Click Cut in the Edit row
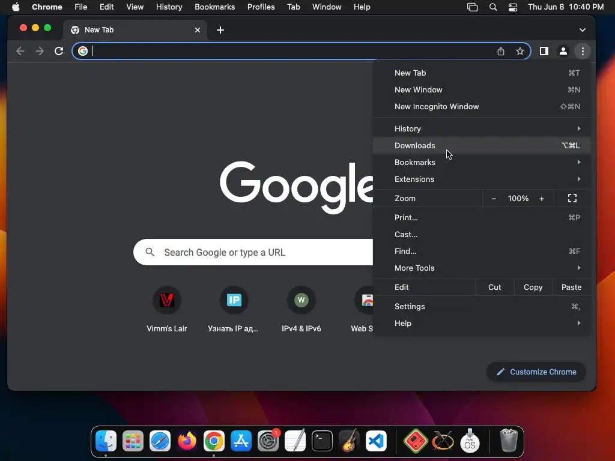This screenshot has width=615, height=461. tap(495, 288)
